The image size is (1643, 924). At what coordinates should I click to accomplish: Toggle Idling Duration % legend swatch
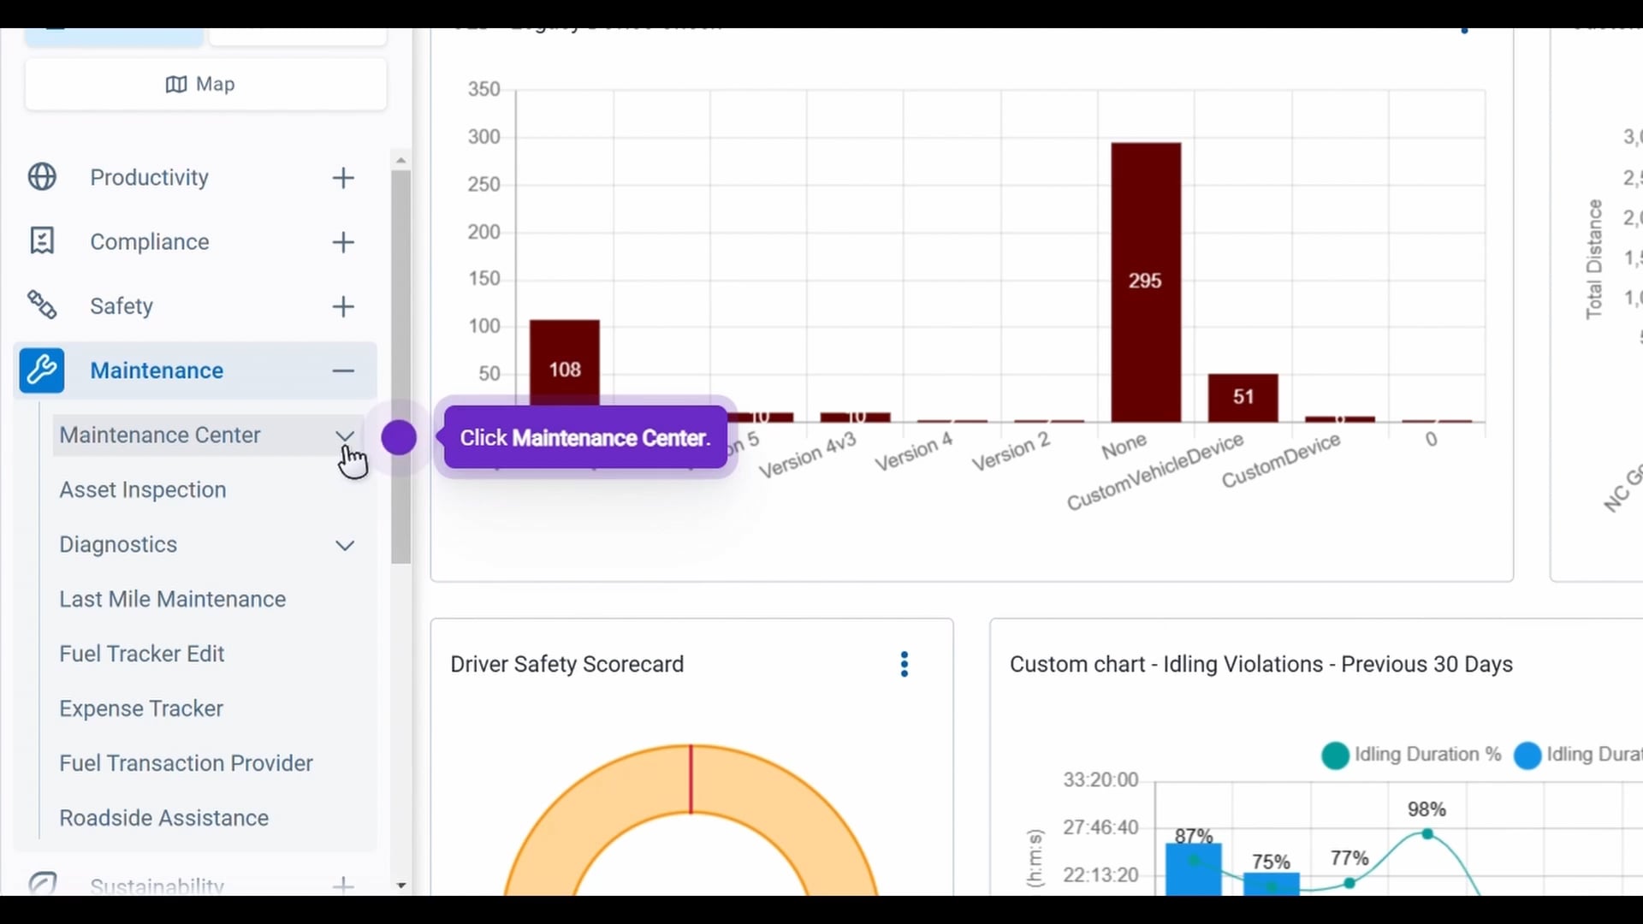[x=1335, y=755]
